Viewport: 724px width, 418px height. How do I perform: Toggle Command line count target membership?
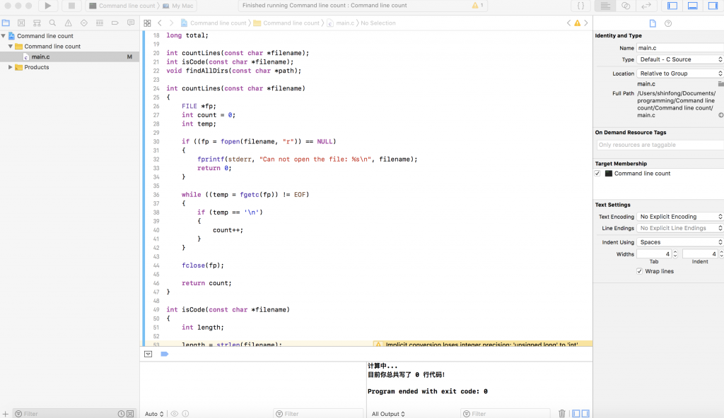tap(597, 174)
